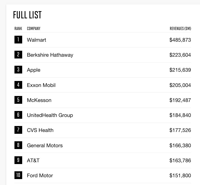The height and width of the screenshot is (185, 200).
Task: Open the Walmart company link
Action: 36,40
